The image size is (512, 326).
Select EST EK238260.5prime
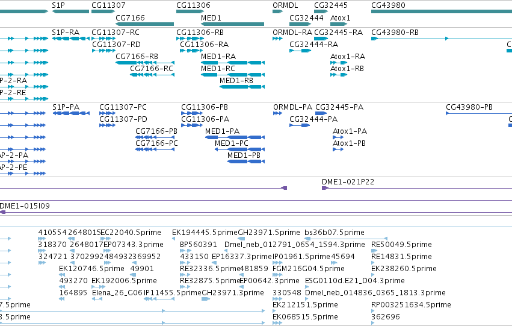(373, 275)
